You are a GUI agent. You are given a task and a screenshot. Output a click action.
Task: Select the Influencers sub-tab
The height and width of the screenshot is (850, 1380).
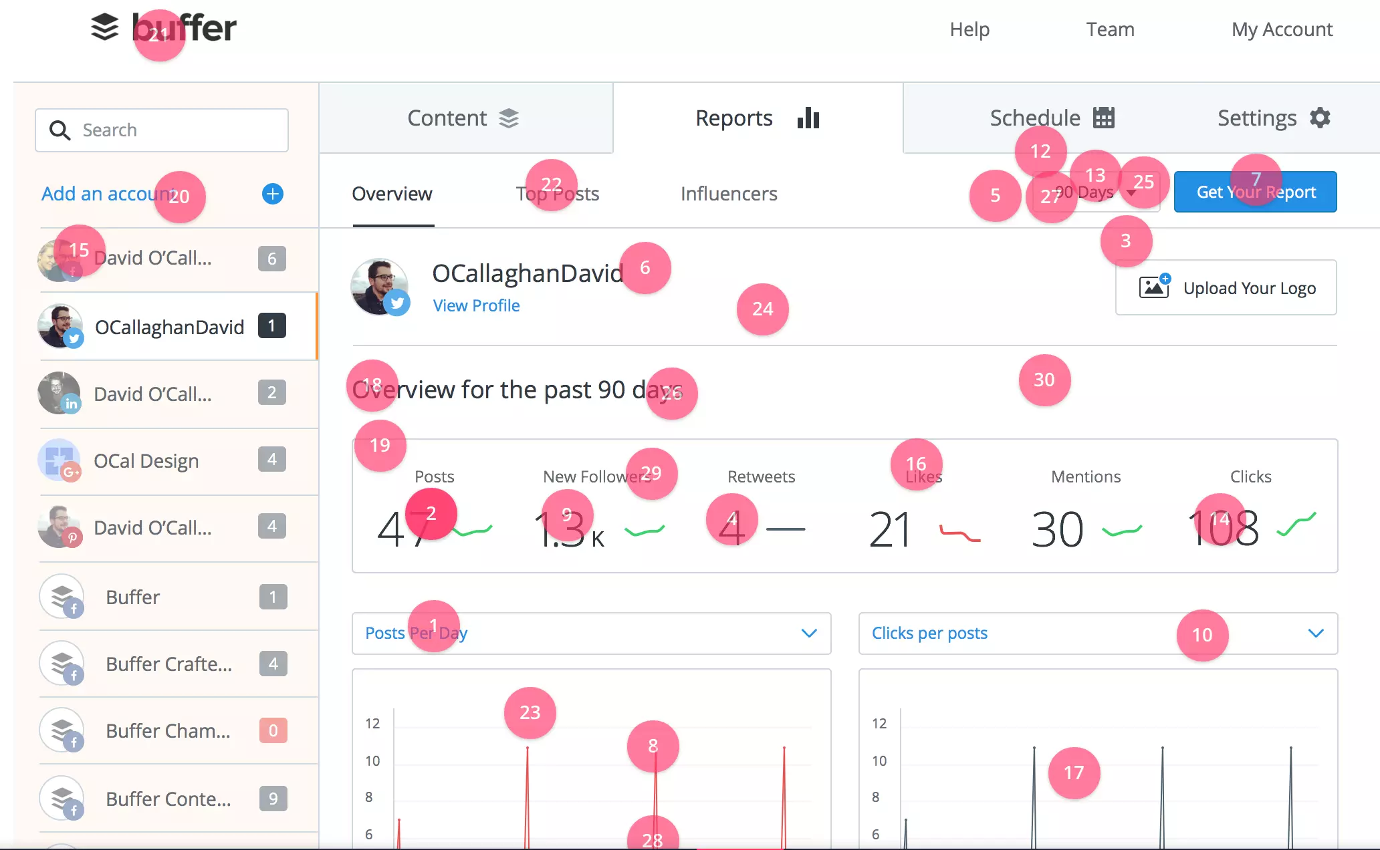[729, 194]
